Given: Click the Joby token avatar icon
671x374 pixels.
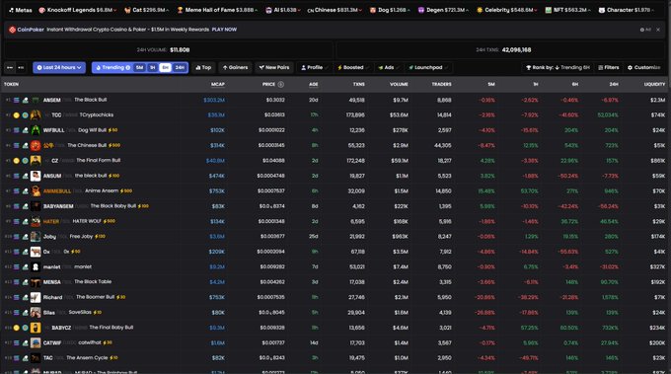Looking at the screenshot, I should point(36,237).
